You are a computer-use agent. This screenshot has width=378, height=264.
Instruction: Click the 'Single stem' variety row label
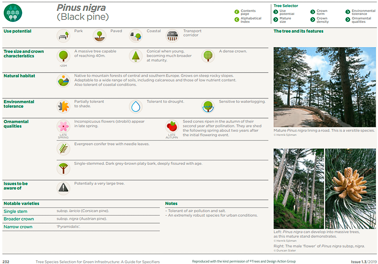click(15, 211)
